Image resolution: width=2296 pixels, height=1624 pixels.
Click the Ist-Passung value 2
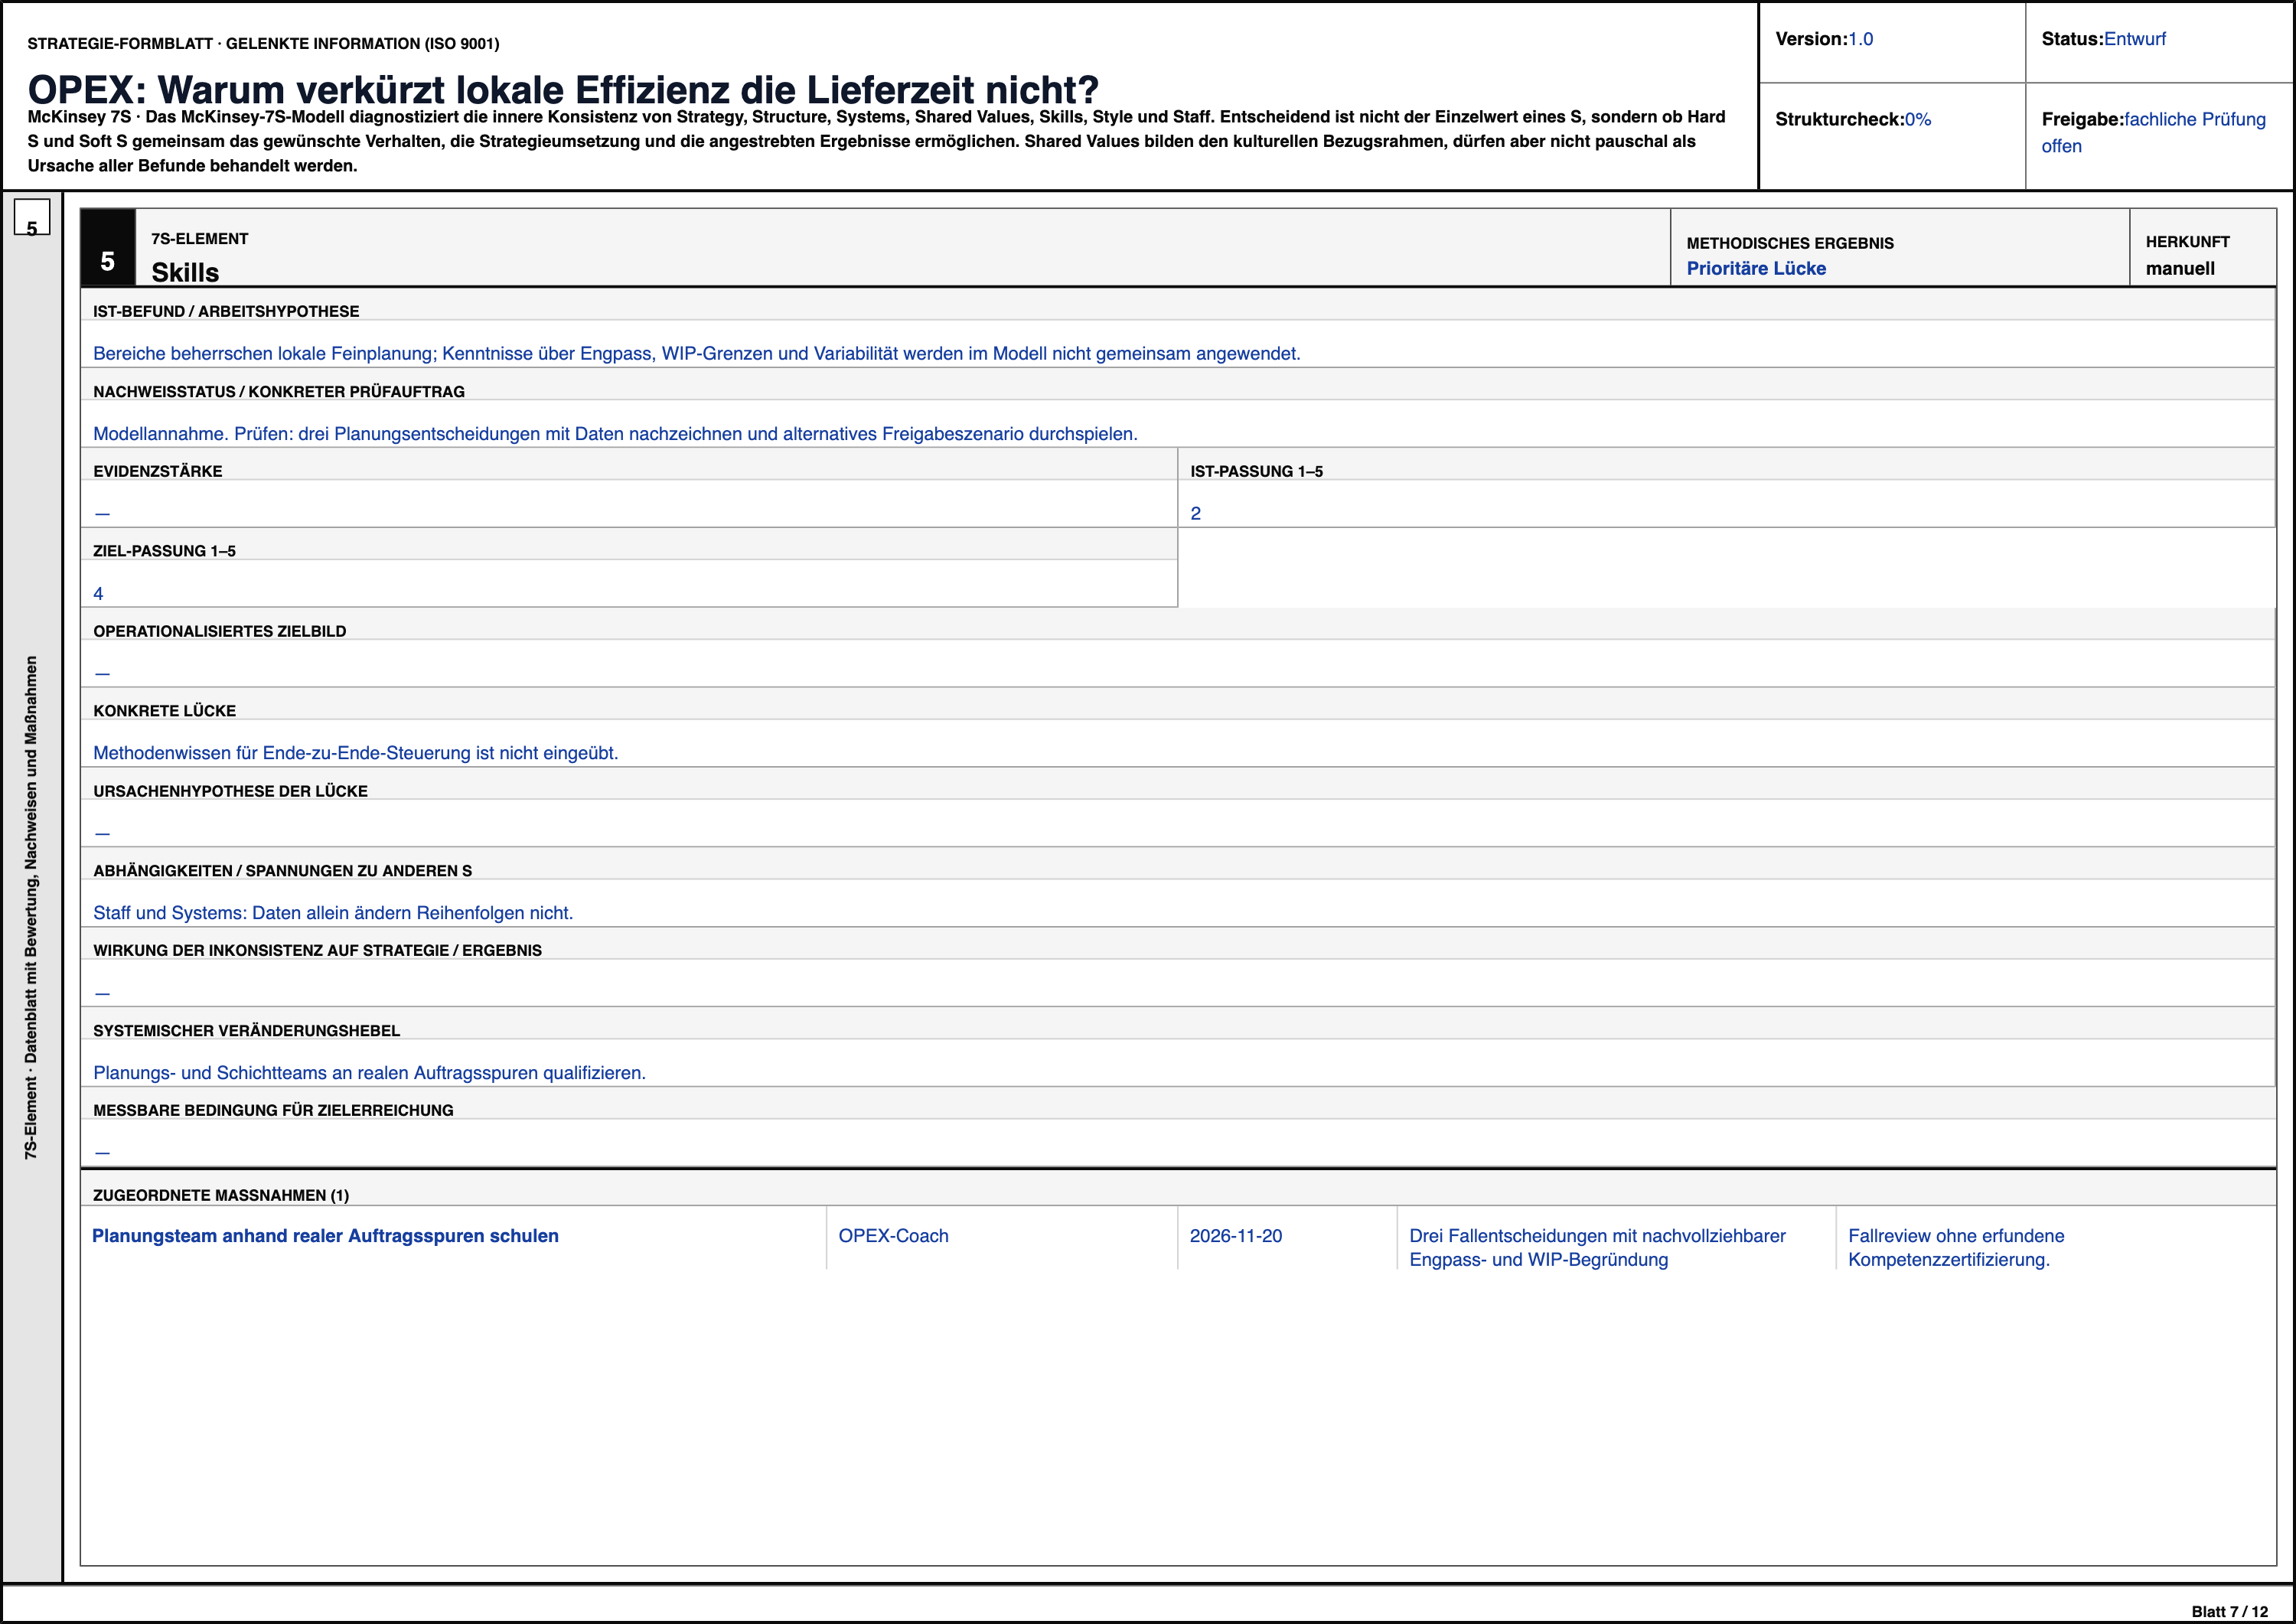pos(1195,513)
